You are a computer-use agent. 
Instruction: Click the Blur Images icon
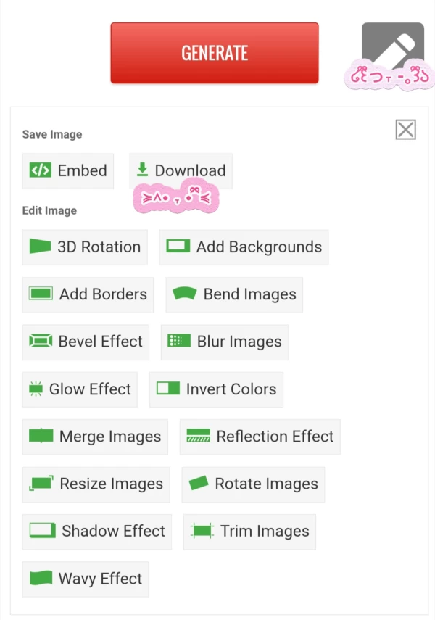178,342
